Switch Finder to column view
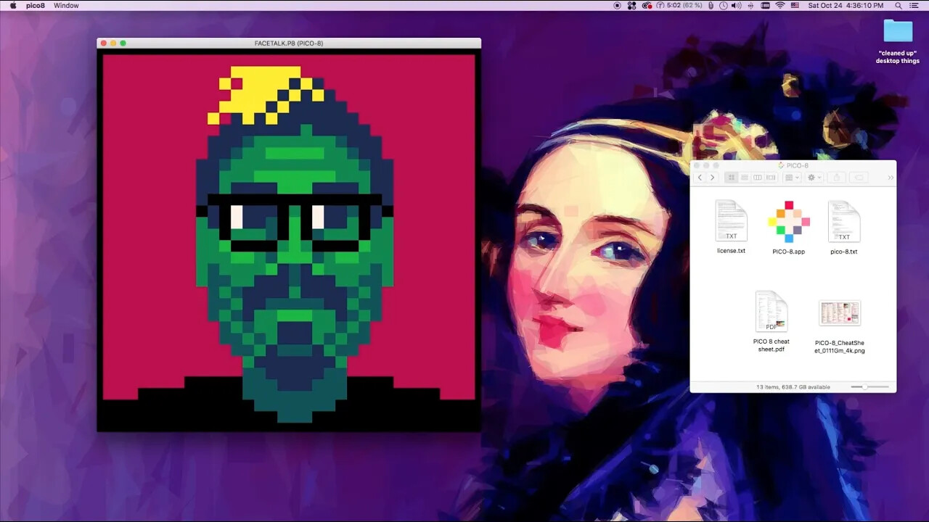Viewport: 929px width, 522px height. [758, 178]
